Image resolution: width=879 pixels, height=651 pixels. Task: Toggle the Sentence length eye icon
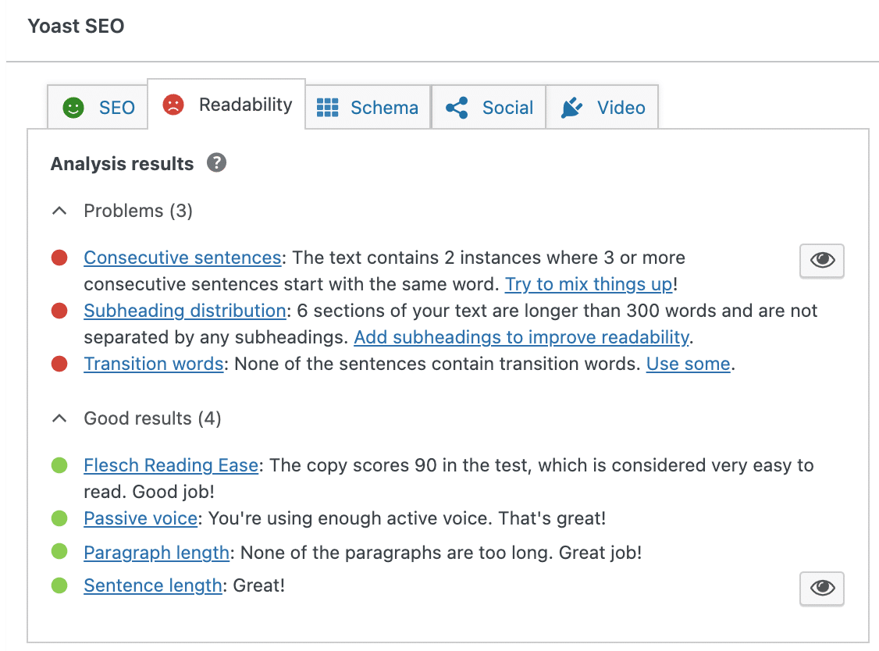(821, 589)
